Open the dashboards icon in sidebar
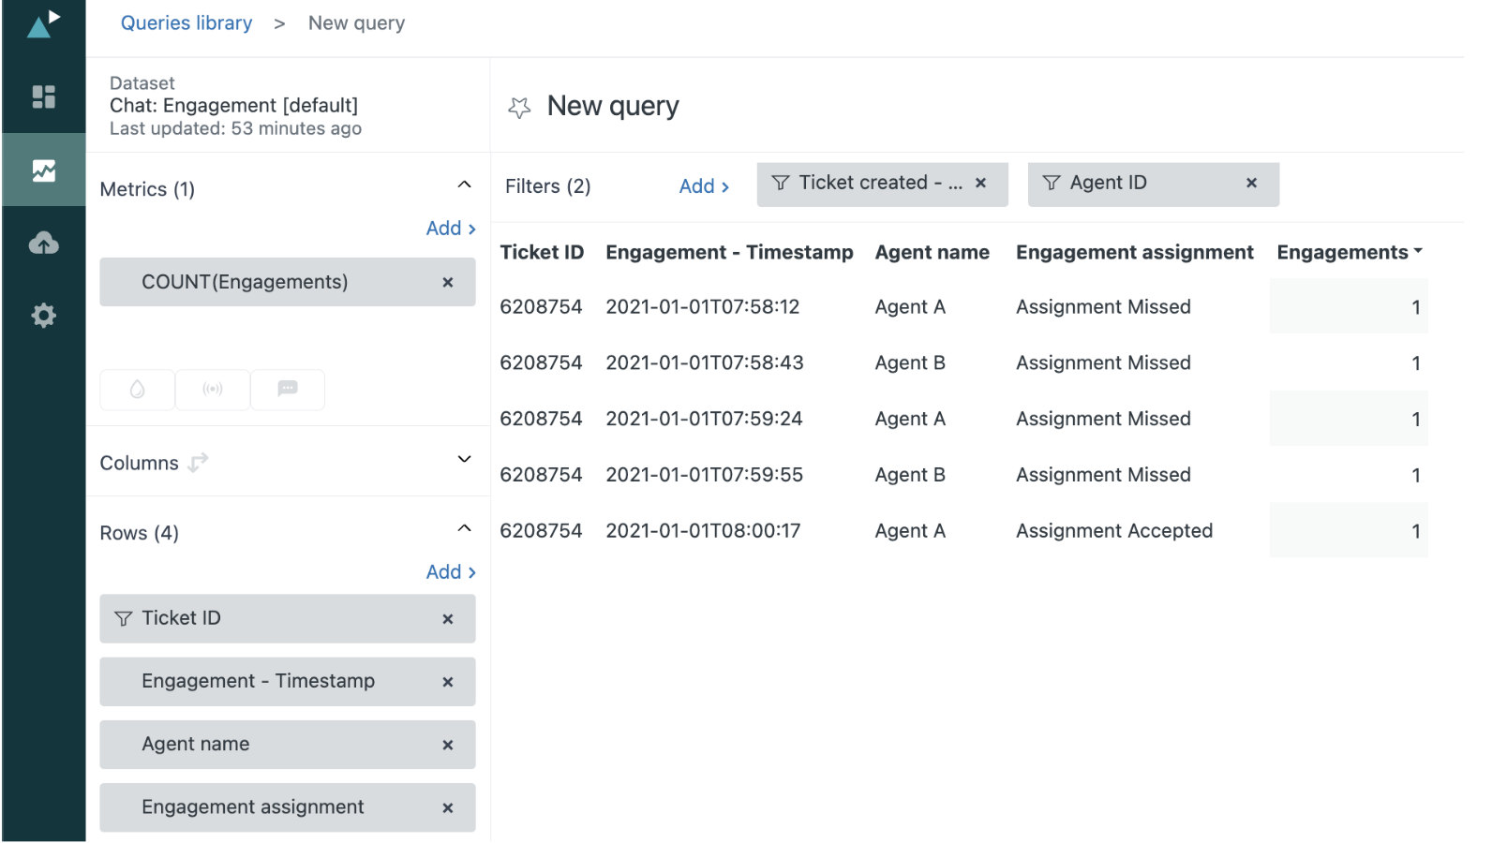Image resolution: width=1507 pixels, height=843 pixels. (43, 96)
